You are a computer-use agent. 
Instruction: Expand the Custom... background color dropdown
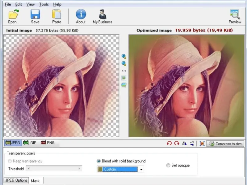pos(141,169)
